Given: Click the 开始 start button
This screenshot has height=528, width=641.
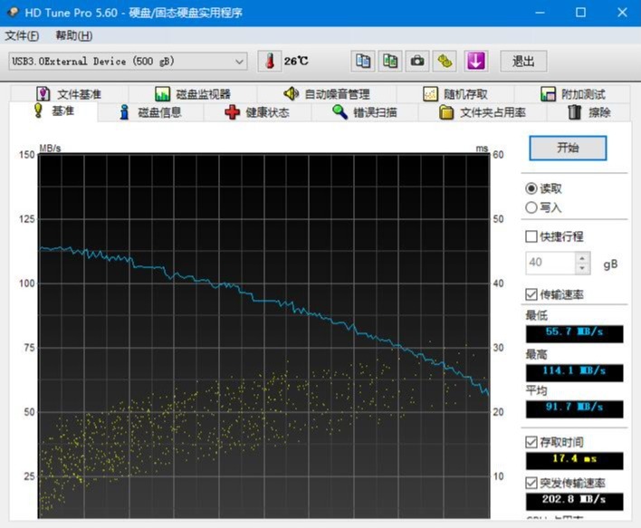Looking at the screenshot, I should (568, 148).
